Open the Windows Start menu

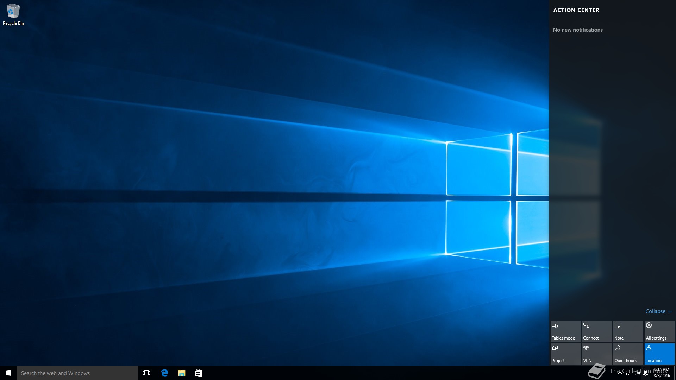pyautogui.click(x=8, y=373)
